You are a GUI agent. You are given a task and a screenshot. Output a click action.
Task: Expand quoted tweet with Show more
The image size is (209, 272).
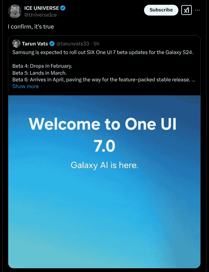25,86
